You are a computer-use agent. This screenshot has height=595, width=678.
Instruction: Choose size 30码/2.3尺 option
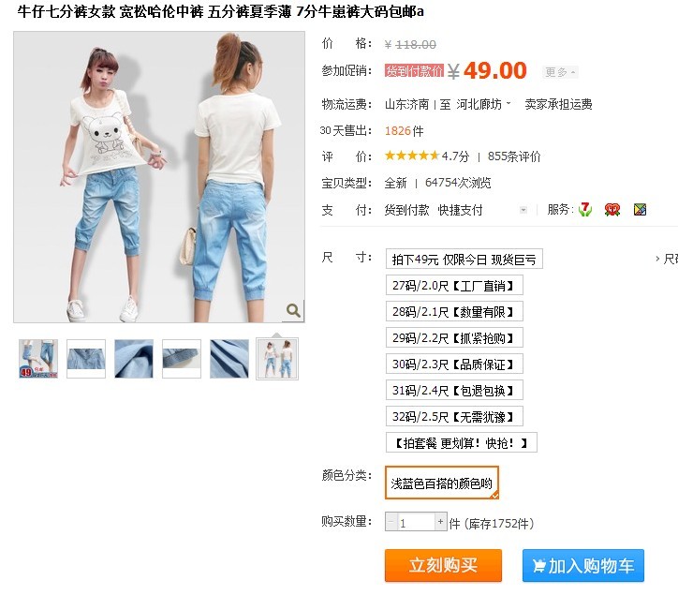point(454,364)
